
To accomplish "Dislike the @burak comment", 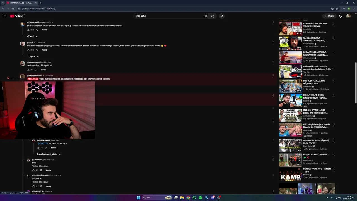I will [x=37, y=50].
